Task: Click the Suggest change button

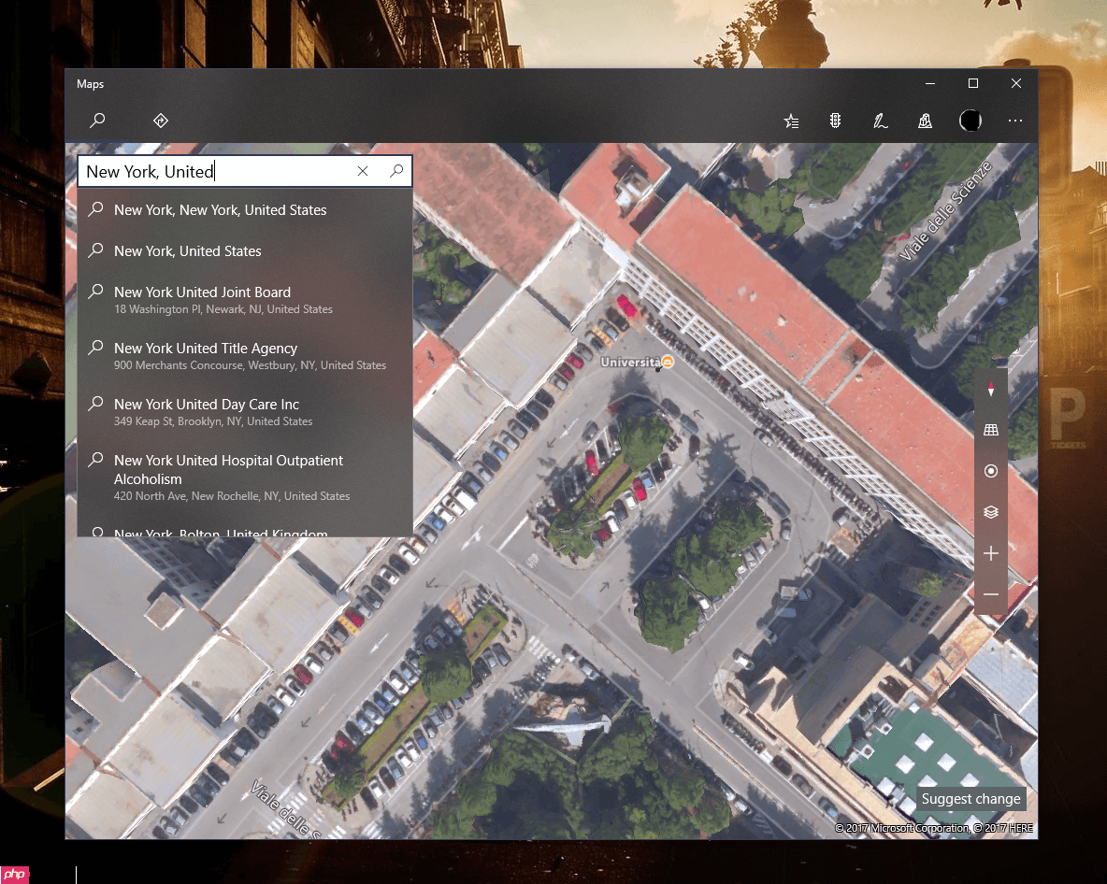Action: coord(970,799)
